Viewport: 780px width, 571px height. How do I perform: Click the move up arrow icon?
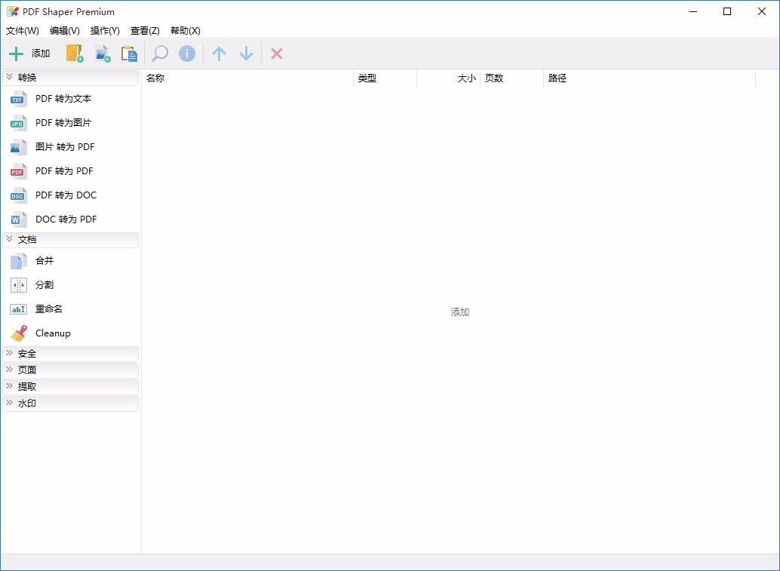[x=219, y=54]
